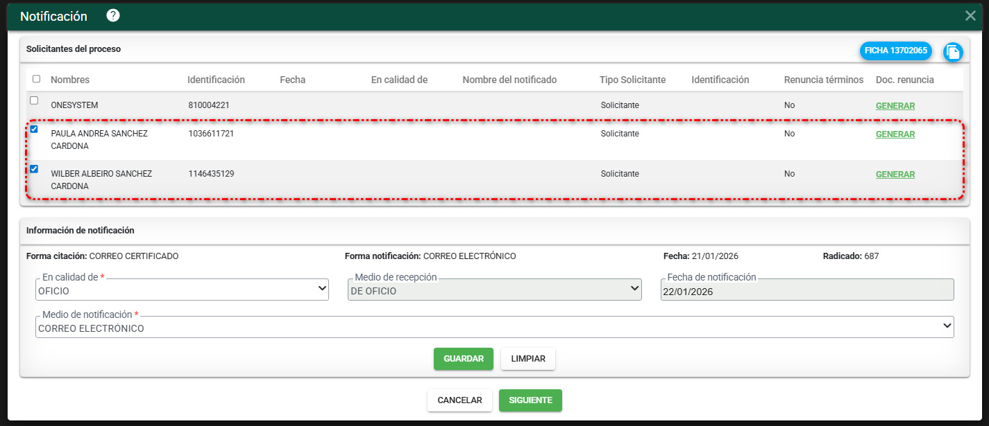Check the ONESYSTEM row checkbox

point(34,100)
